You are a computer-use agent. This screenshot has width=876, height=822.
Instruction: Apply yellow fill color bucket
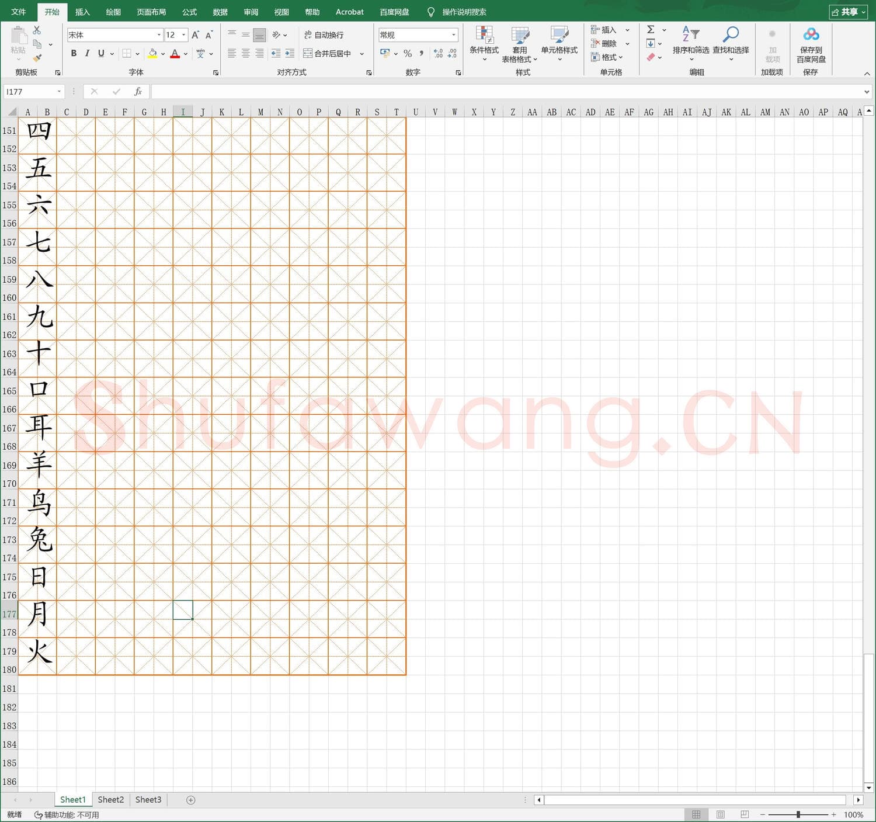(152, 53)
